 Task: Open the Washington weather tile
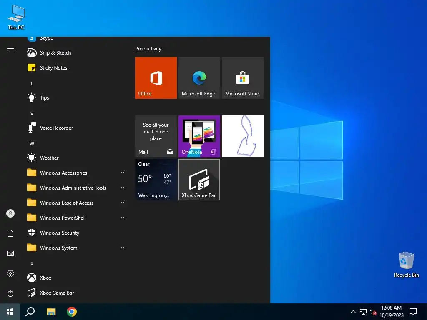click(x=156, y=180)
